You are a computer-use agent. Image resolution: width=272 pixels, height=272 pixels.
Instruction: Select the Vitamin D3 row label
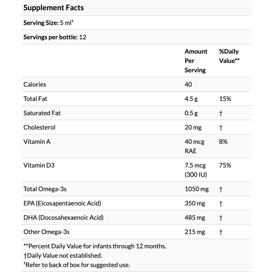point(39,165)
